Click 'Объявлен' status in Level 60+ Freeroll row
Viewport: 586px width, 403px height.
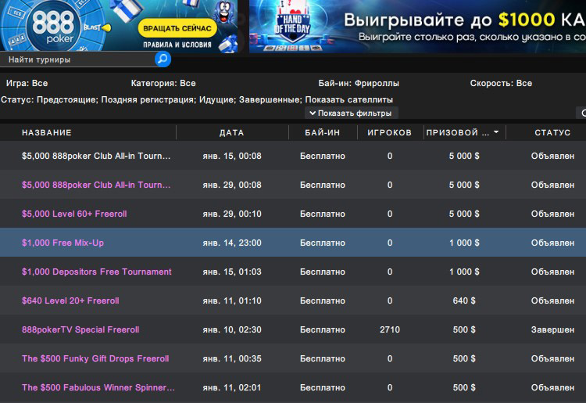click(552, 214)
